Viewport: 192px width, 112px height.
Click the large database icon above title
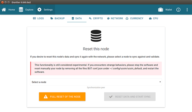[x=96, y=36]
